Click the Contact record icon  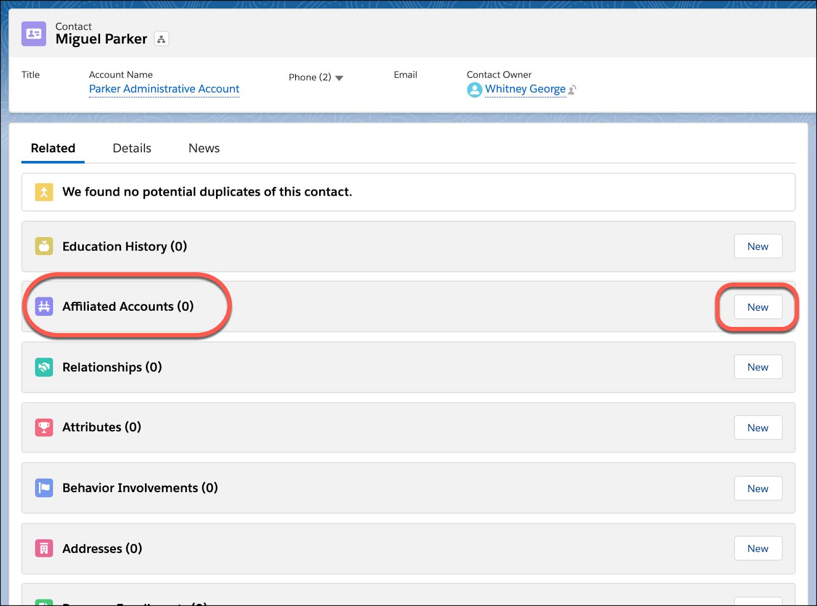(x=34, y=34)
